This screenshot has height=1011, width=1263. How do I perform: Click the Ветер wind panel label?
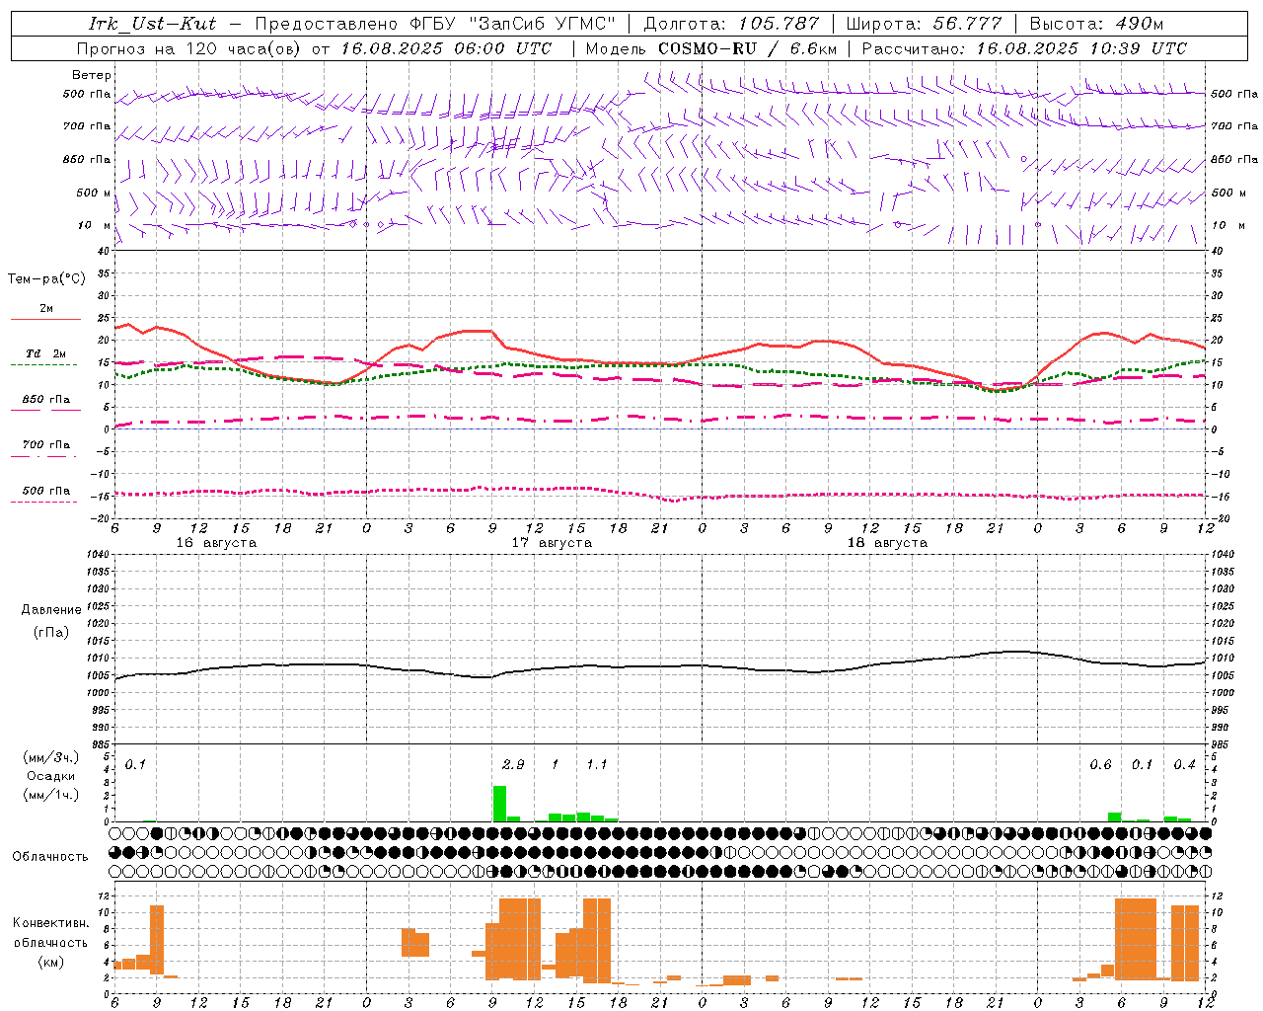(x=92, y=75)
